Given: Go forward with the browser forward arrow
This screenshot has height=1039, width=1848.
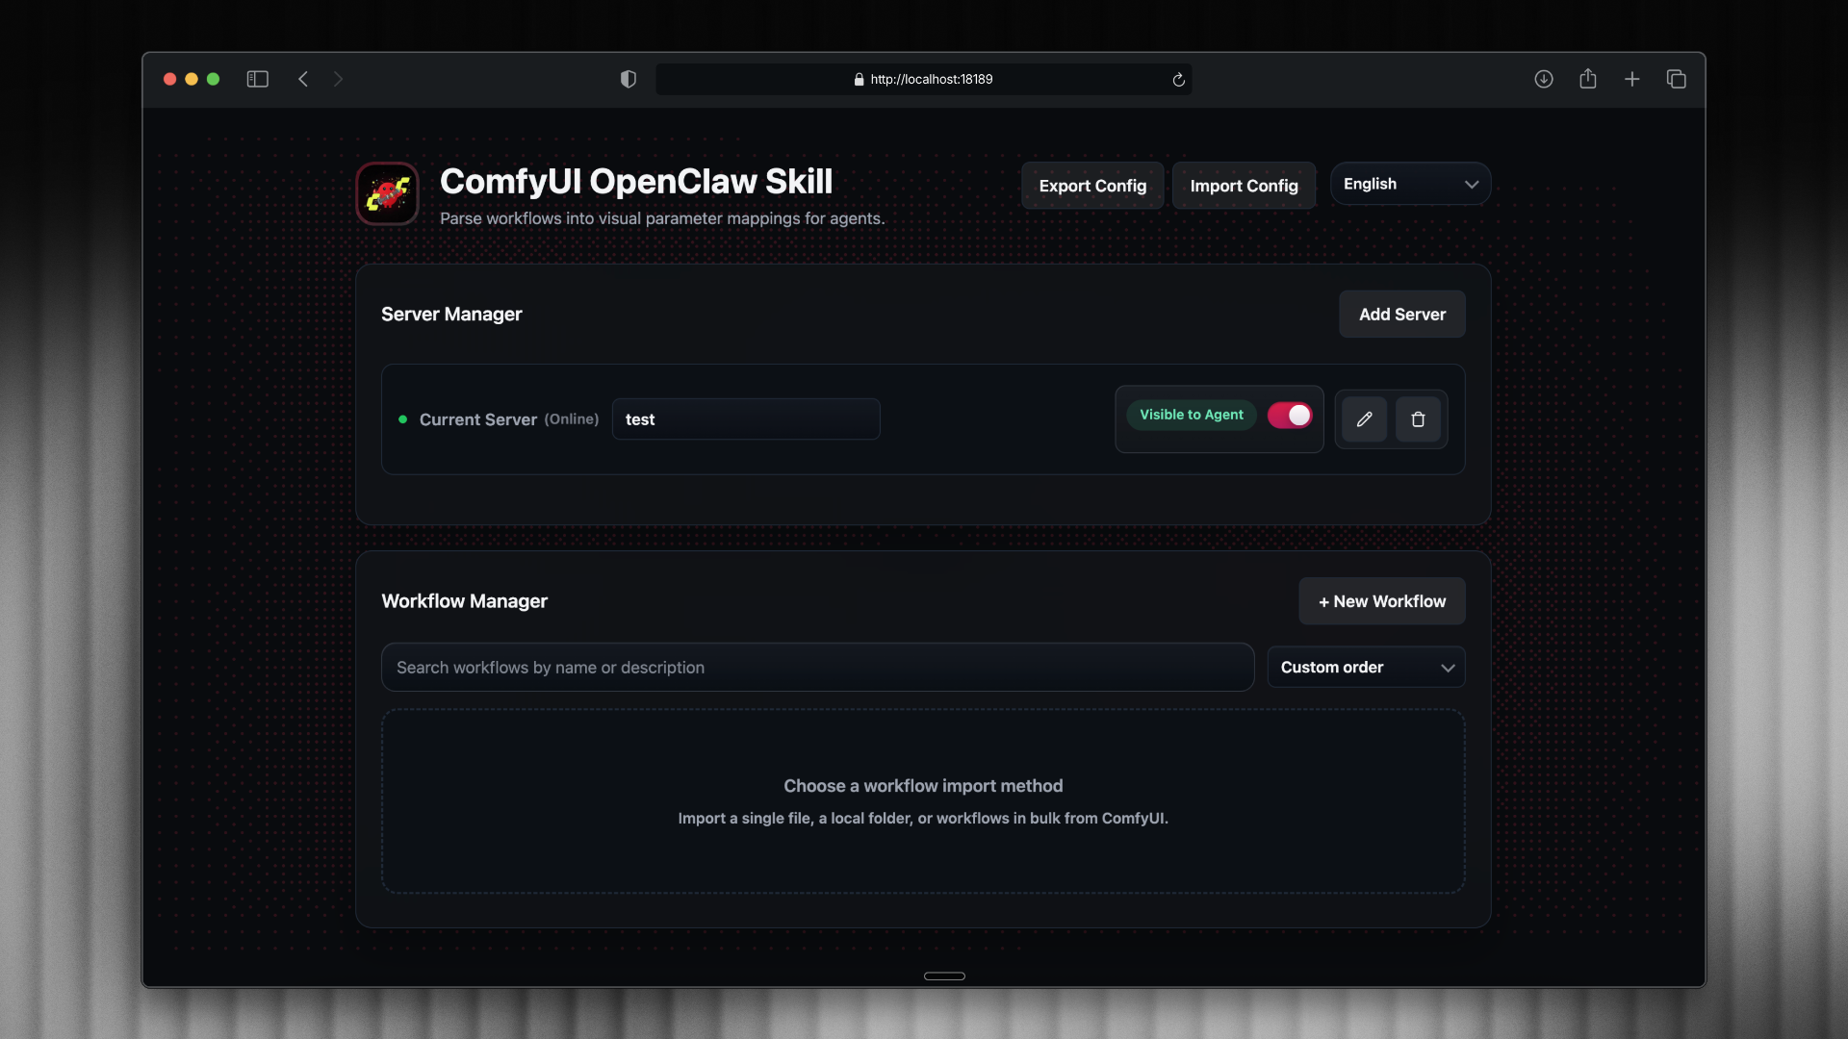Looking at the screenshot, I should click(x=338, y=79).
